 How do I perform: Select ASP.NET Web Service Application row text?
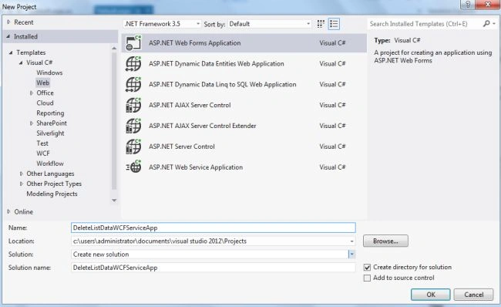point(196,167)
